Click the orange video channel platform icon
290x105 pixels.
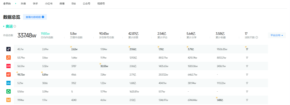click(9, 100)
